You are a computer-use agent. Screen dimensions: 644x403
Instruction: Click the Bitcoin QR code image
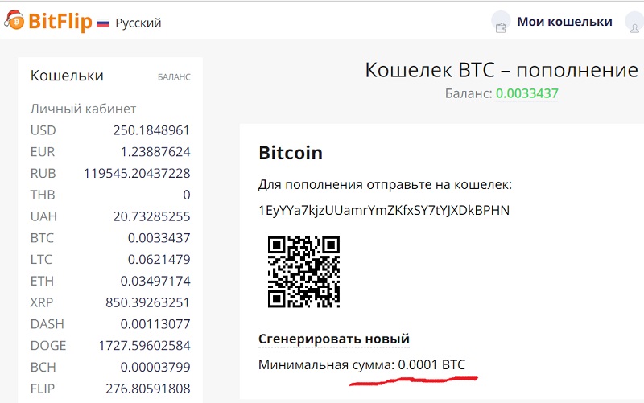pyautogui.click(x=303, y=272)
